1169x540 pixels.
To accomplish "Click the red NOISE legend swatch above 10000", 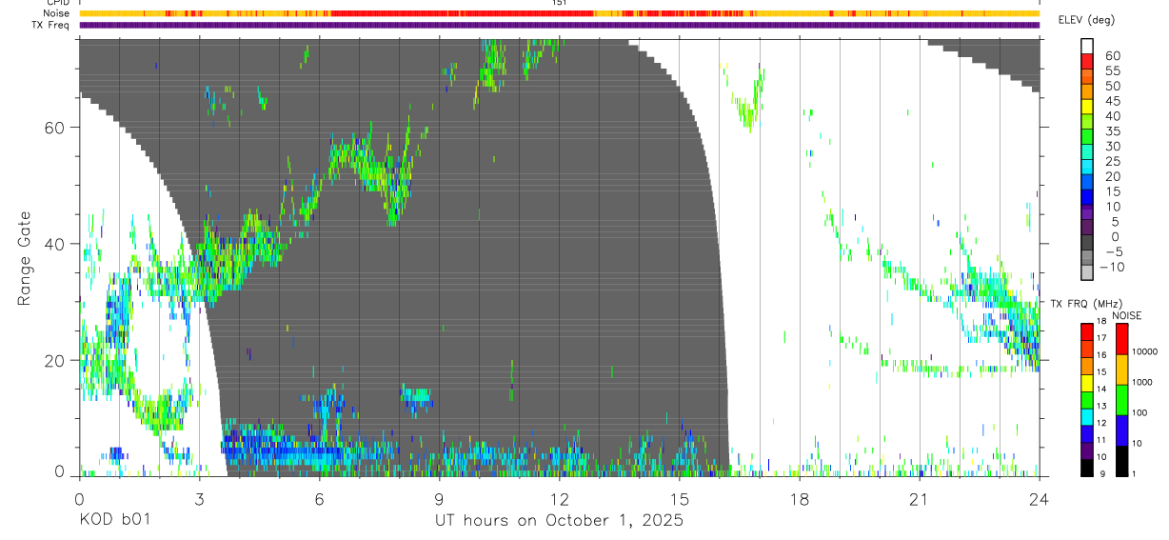I will coord(1120,338).
